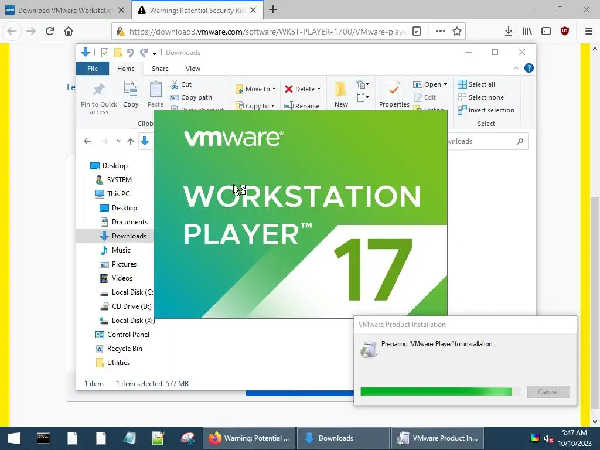Click the installation progress bar
The width and height of the screenshot is (600, 450).
tap(440, 391)
